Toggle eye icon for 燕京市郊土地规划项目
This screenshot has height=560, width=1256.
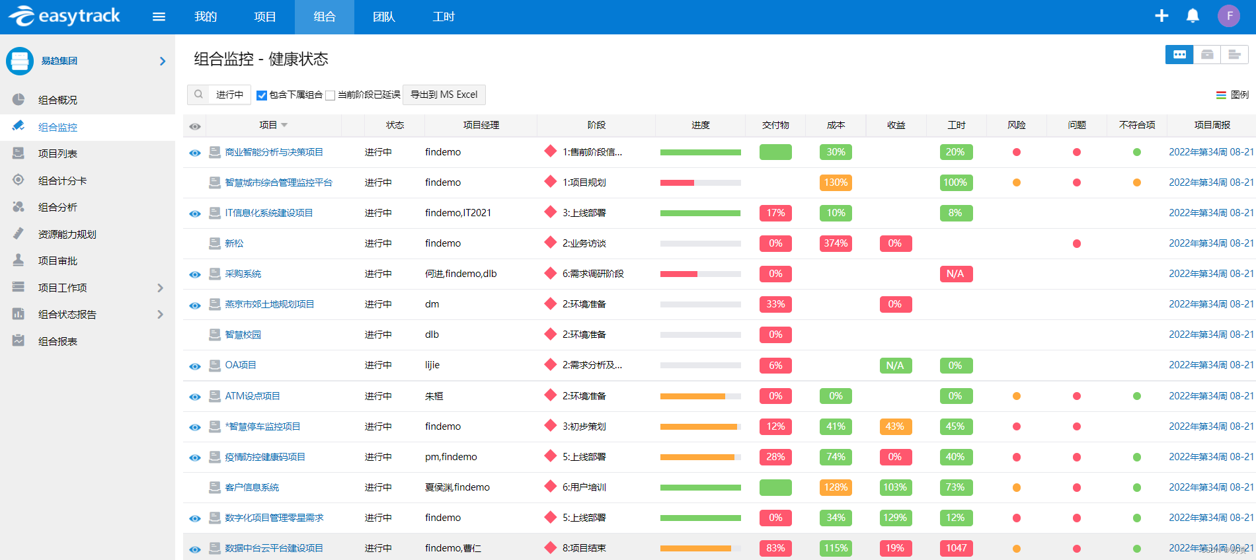tap(195, 305)
